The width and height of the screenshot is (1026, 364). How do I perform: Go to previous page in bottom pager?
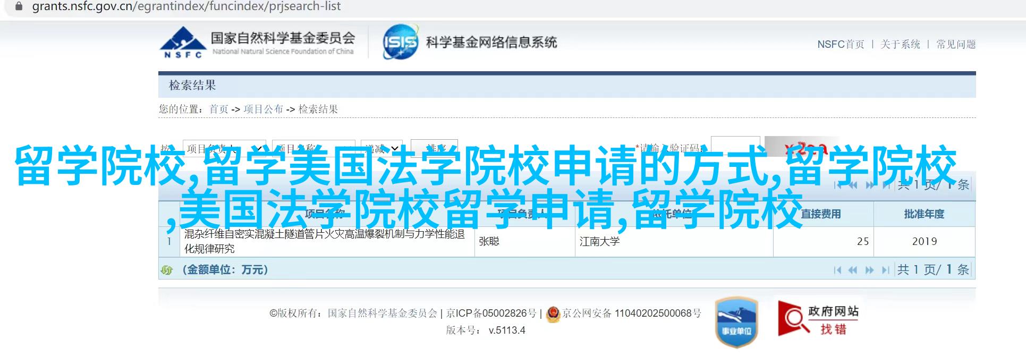click(853, 270)
